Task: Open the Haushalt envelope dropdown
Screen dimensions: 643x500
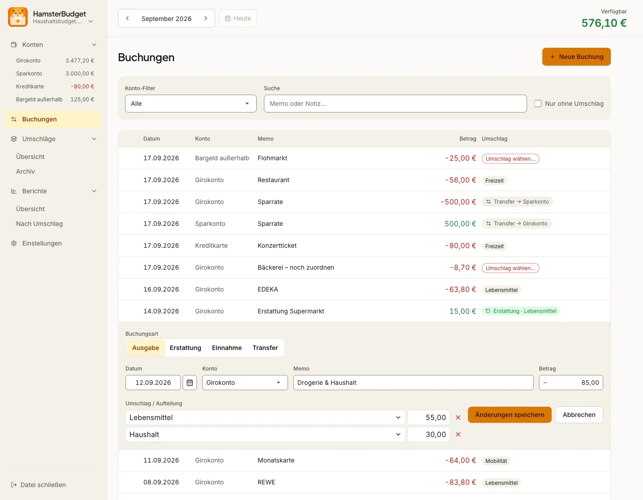Action: (x=265, y=434)
